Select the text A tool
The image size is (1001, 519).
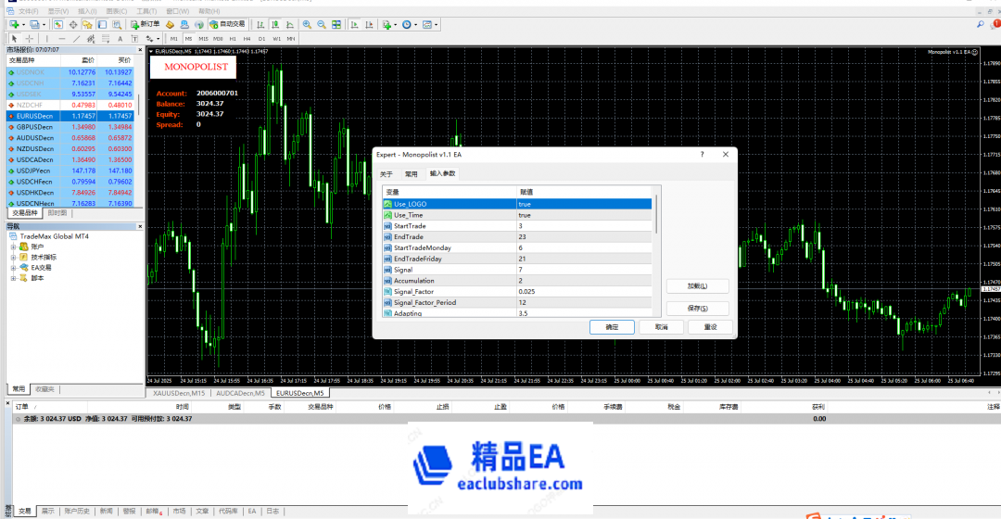(120, 39)
